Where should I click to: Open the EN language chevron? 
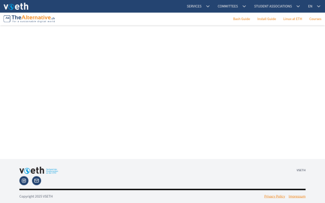318,6
